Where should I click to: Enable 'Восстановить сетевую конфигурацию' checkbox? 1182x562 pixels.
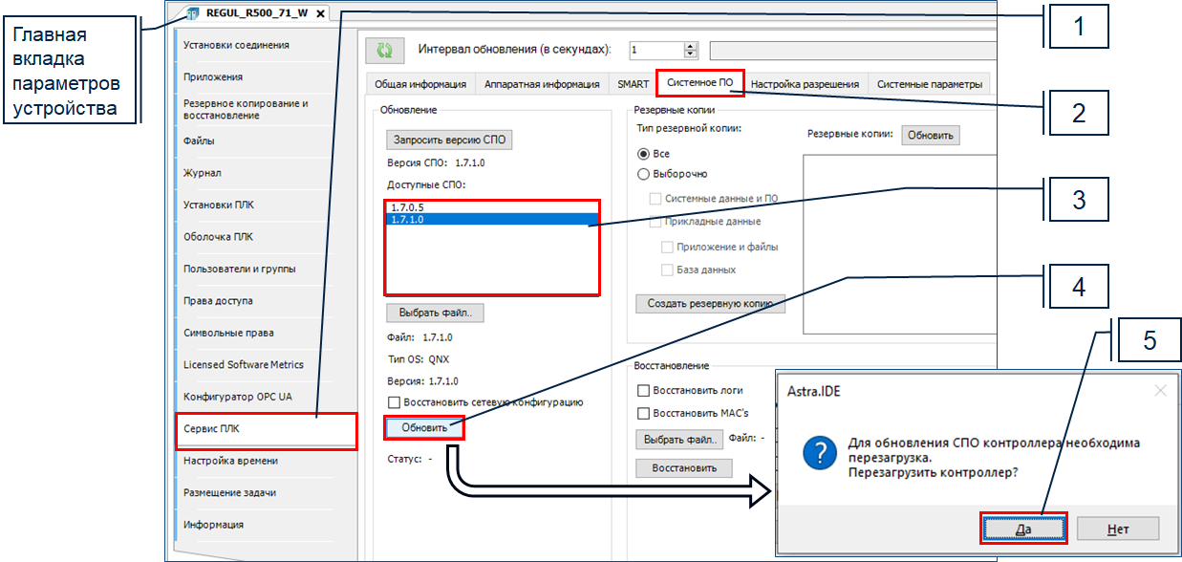(394, 403)
